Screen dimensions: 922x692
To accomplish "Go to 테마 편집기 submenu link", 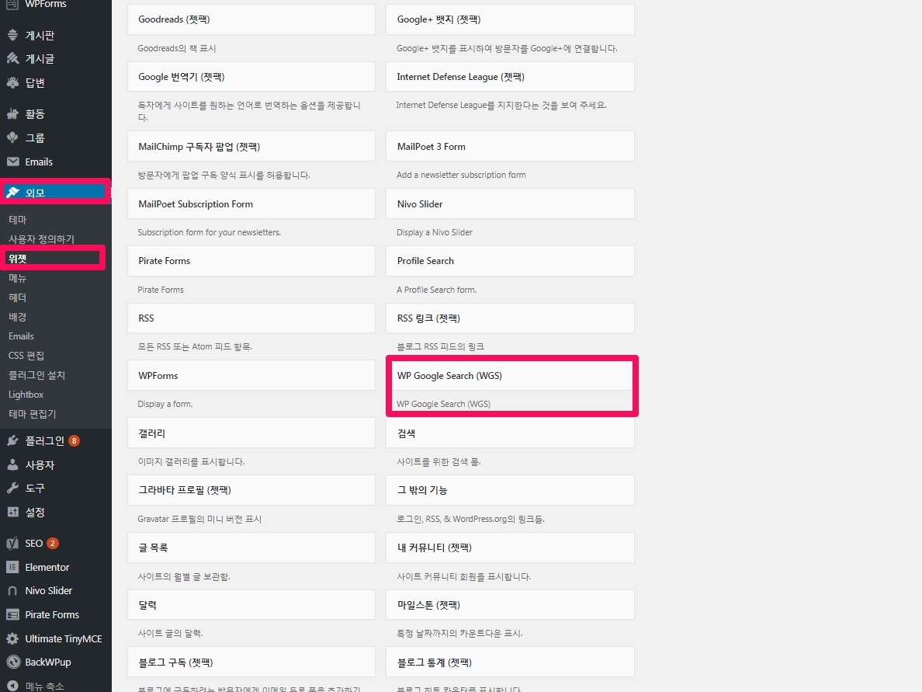I will [x=32, y=414].
